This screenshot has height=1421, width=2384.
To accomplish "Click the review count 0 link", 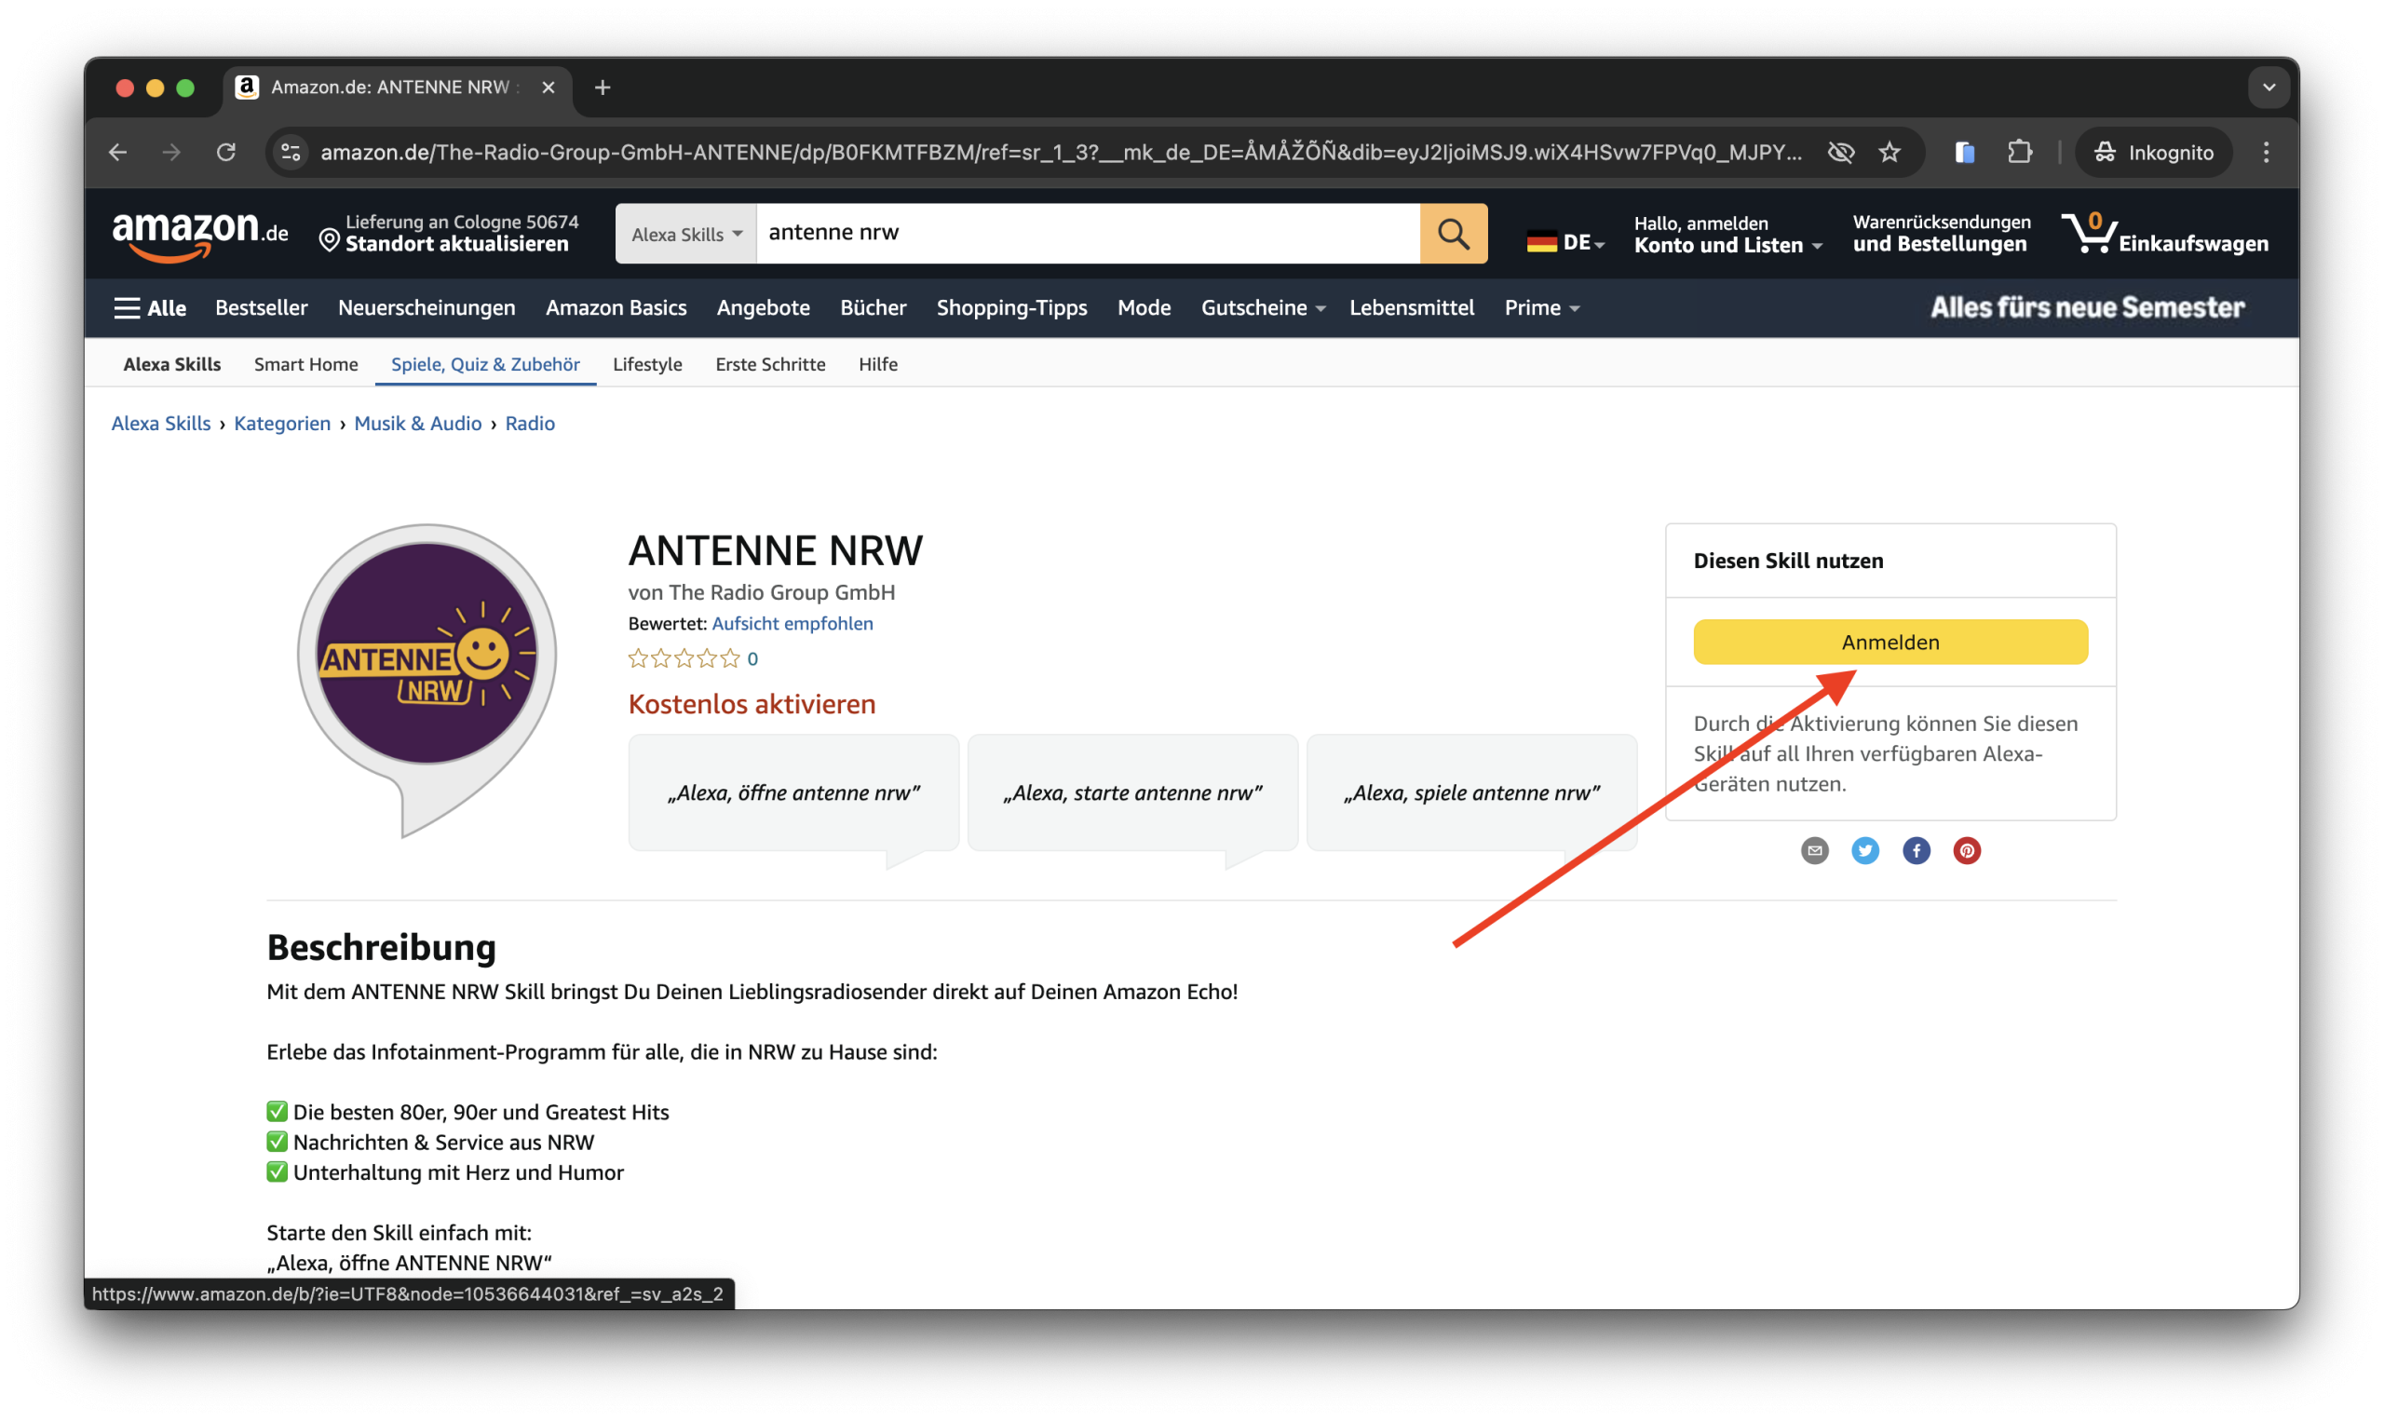I will [x=752, y=658].
